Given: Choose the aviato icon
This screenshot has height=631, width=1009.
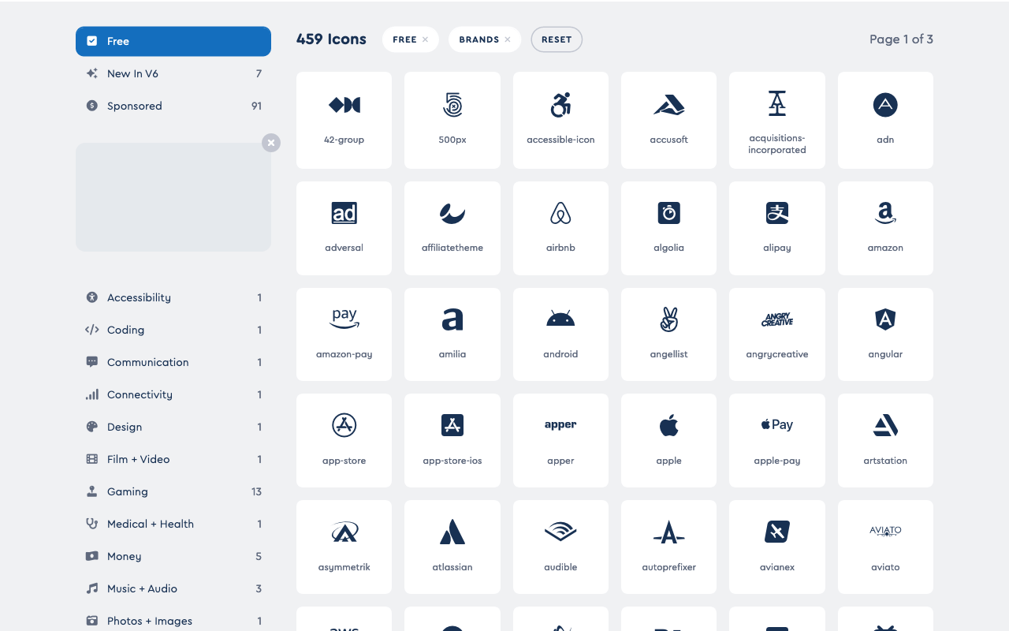Looking at the screenshot, I should (885, 547).
